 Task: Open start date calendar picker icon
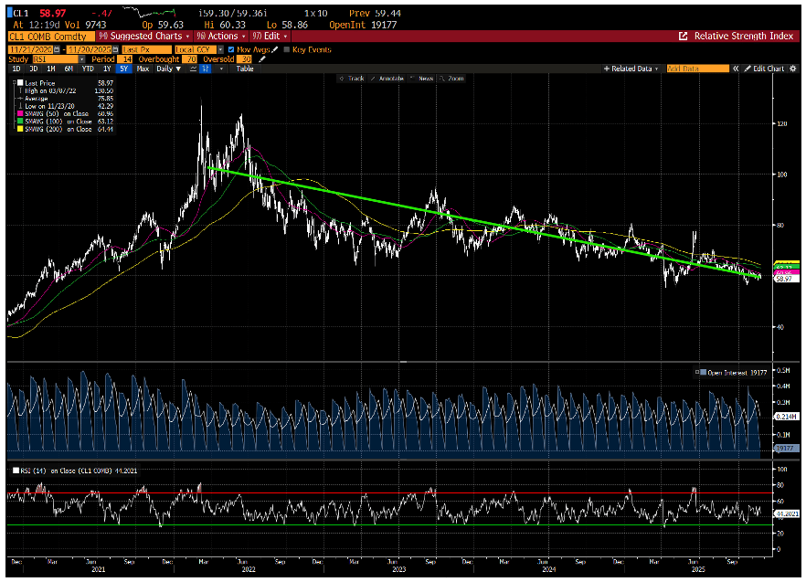click(57, 49)
